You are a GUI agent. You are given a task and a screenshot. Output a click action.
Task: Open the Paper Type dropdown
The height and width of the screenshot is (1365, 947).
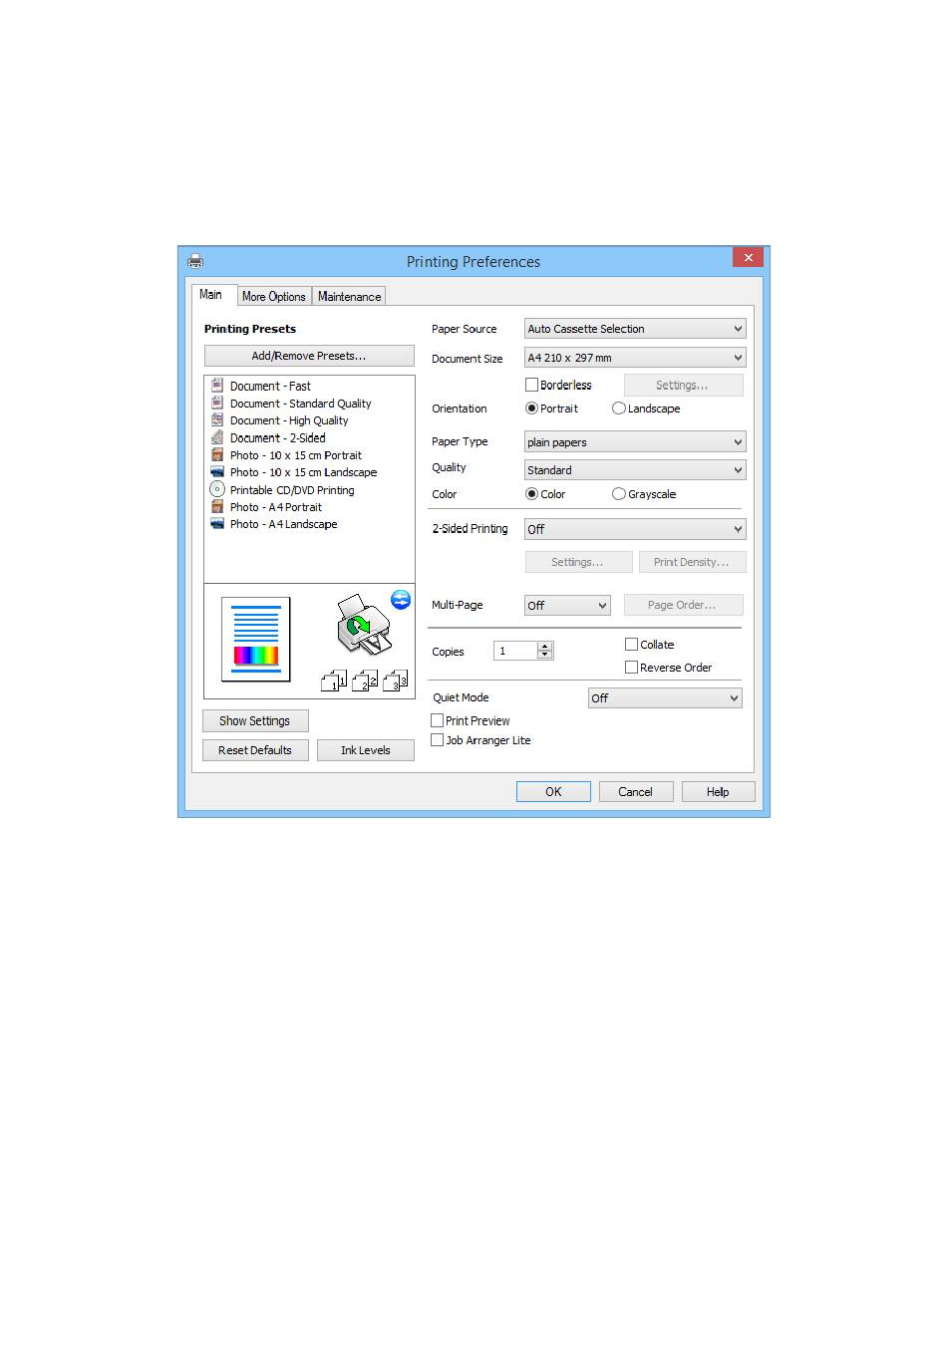point(635,442)
